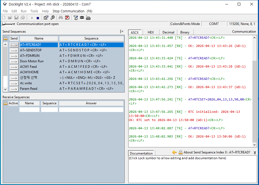Open the Tools menu
The height and width of the screenshot is (185, 259).
tap(34, 11)
